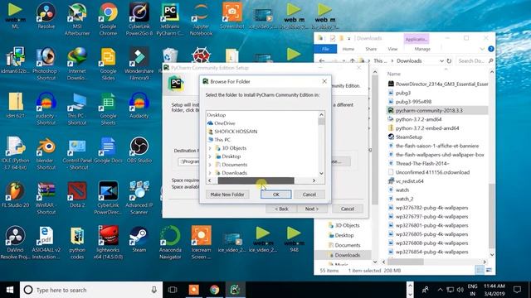
Task: Click Application Tools contextual tab header
Action: click(x=417, y=39)
